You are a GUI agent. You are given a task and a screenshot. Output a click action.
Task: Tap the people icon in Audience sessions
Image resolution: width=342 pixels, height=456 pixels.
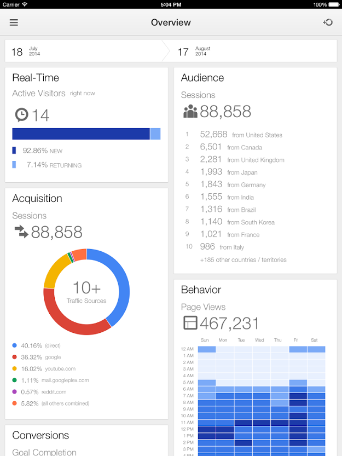190,111
